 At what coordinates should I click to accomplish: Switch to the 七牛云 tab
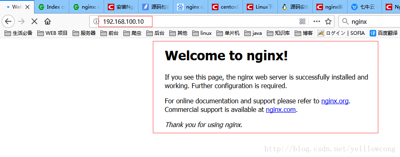[x=364, y=7]
